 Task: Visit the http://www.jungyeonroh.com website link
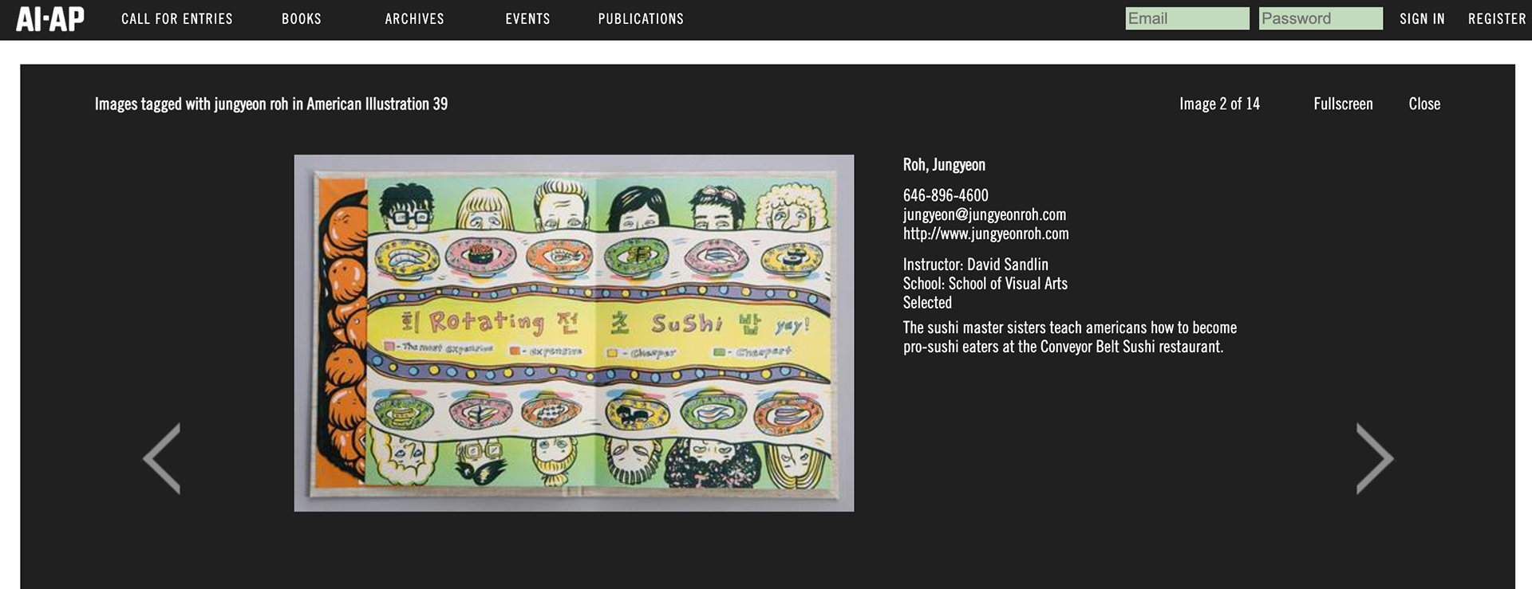tap(985, 234)
